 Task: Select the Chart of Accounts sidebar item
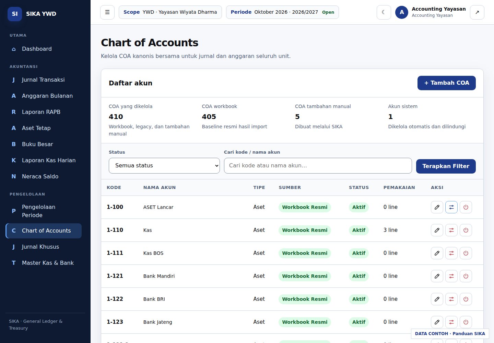[x=44, y=231]
